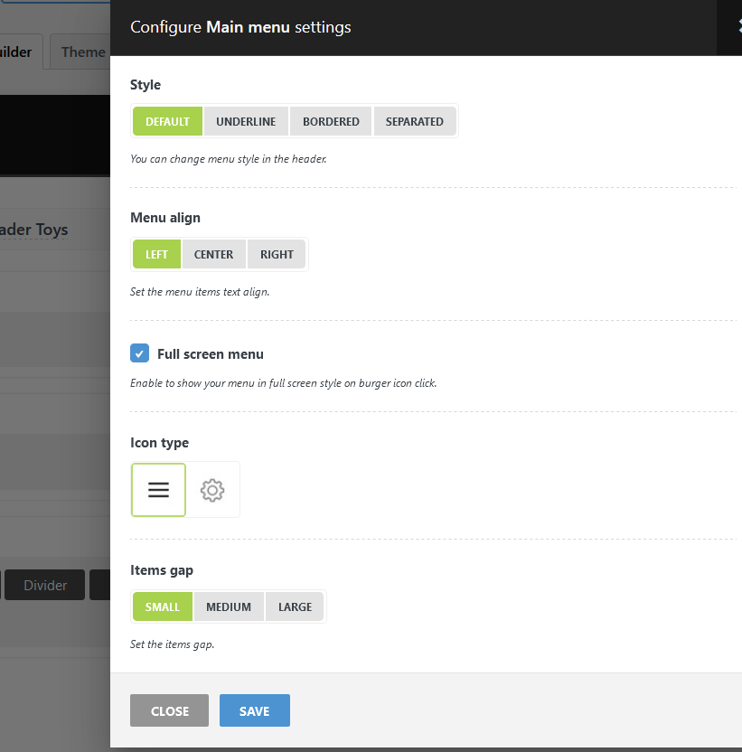The width and height of the screenshot is (742, 752).
Task: Set items gap to Small
Action: click(x=163, y=606)
